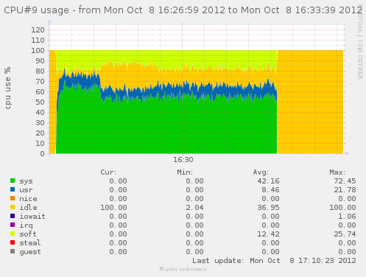366x277 pixels.
Task: Click the blue usr legend color swatch
Action: pyautogui.click(x=13, y=189)
